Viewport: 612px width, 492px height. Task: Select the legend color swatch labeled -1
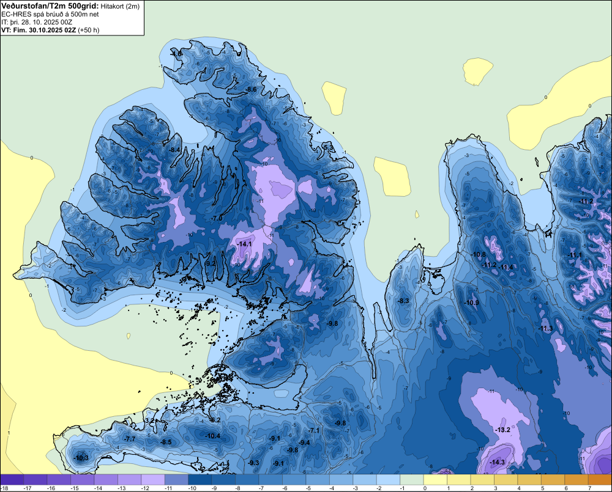coord(412,479)
